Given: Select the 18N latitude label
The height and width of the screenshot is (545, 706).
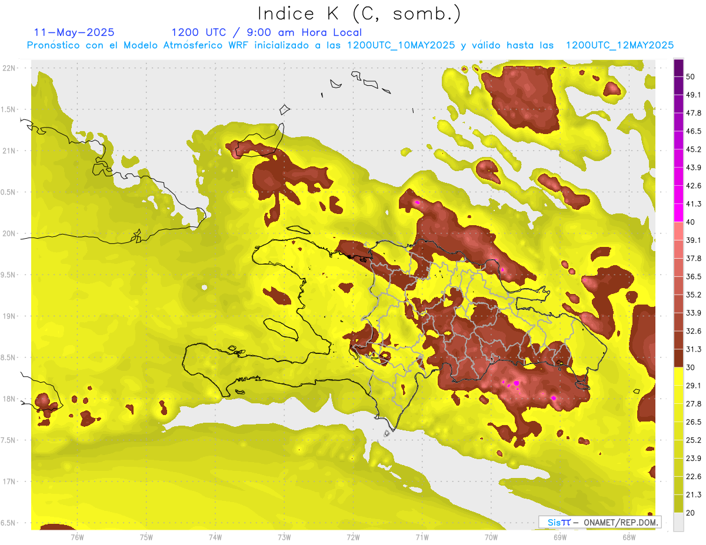Looking at the screenshot, I should tap(9, 399).
